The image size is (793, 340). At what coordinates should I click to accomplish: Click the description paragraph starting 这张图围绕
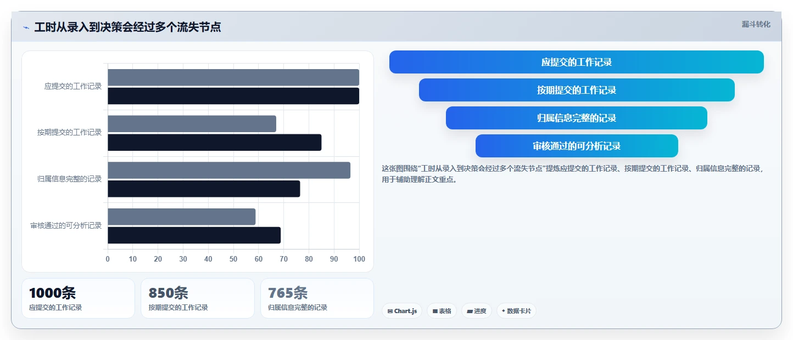coord(572,174)
